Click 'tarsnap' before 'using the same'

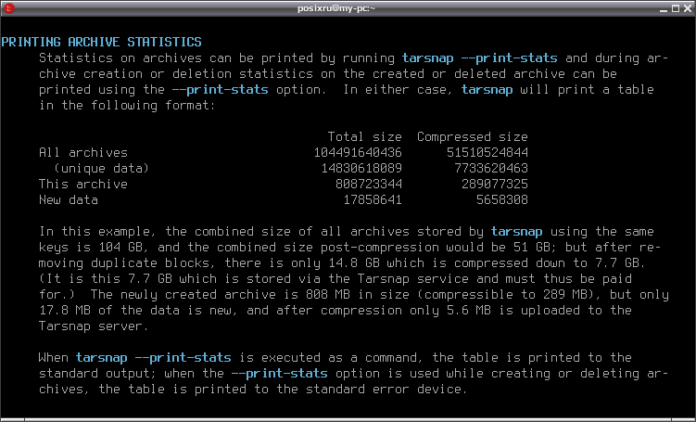pos(517,232)
